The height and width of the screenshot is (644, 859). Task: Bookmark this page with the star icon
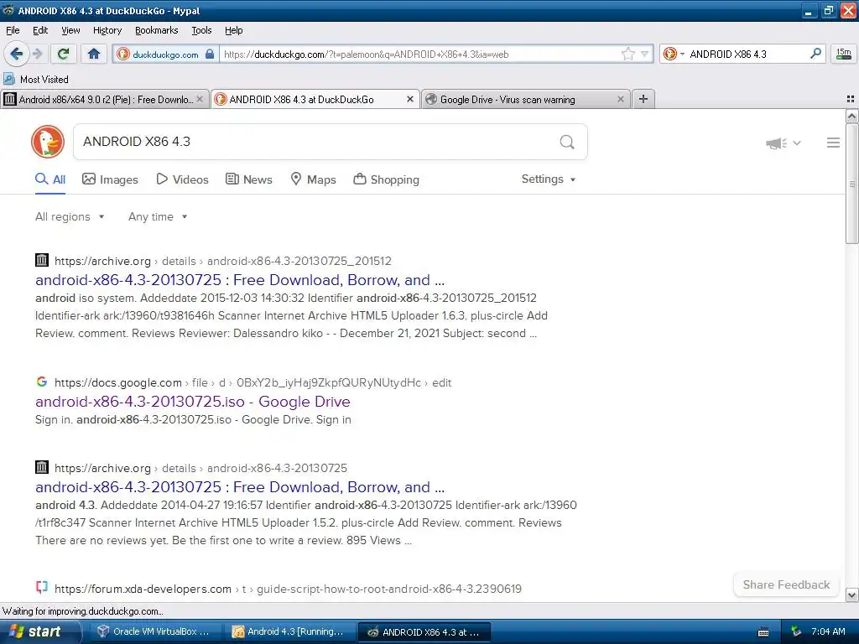(627, 54)
